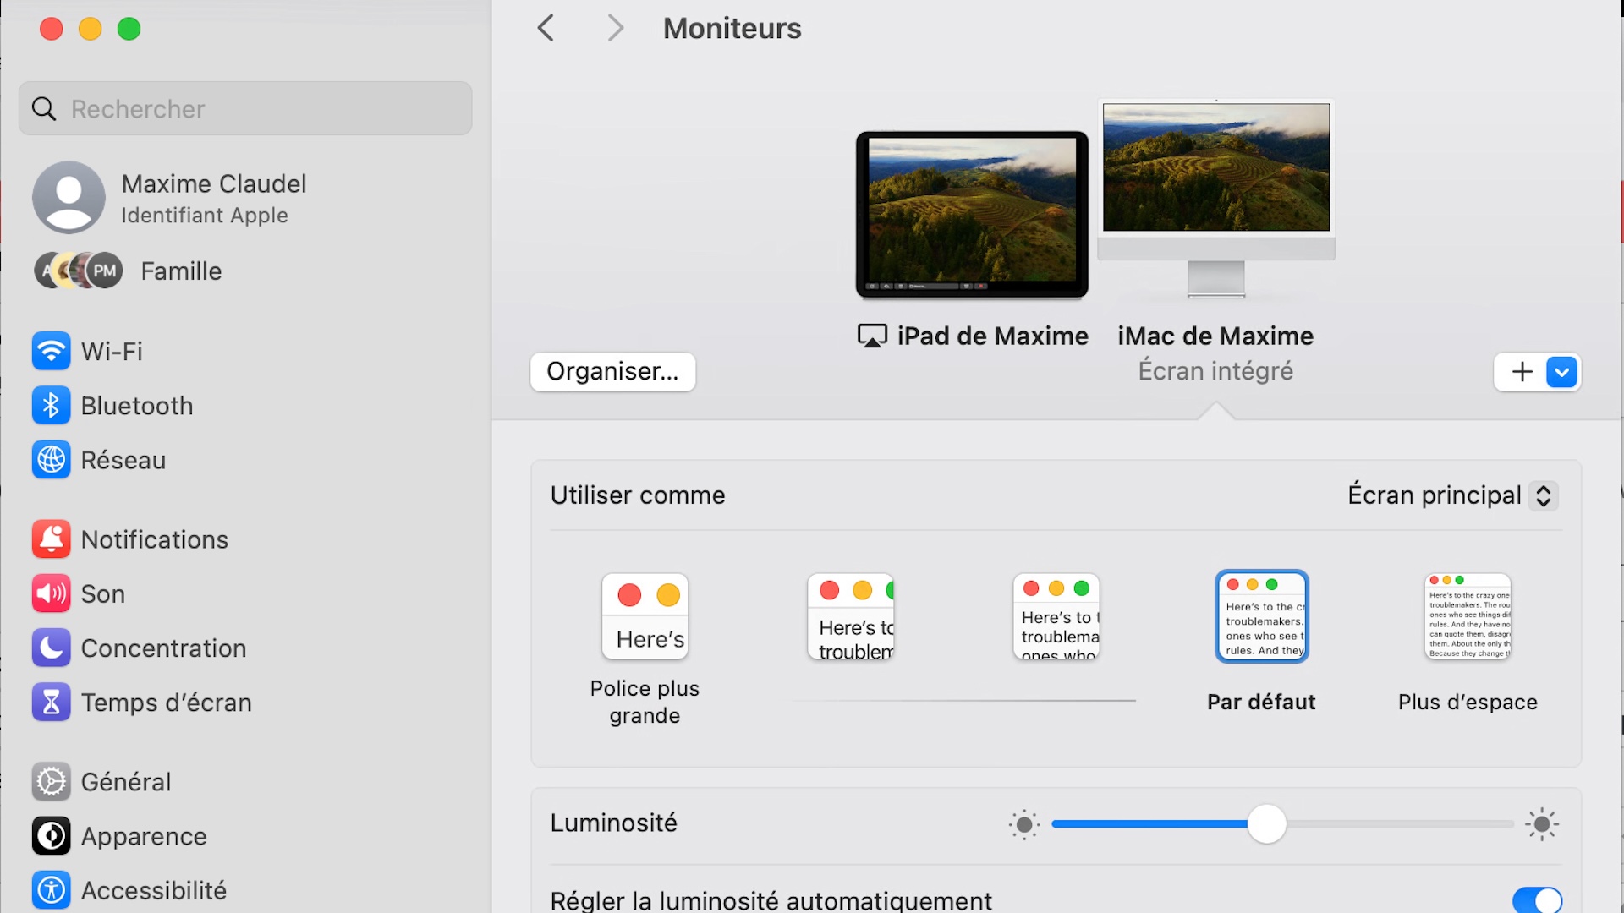Close window with the red button
Viewport: 1624px width, 913px height.
[x=52, y=29]
